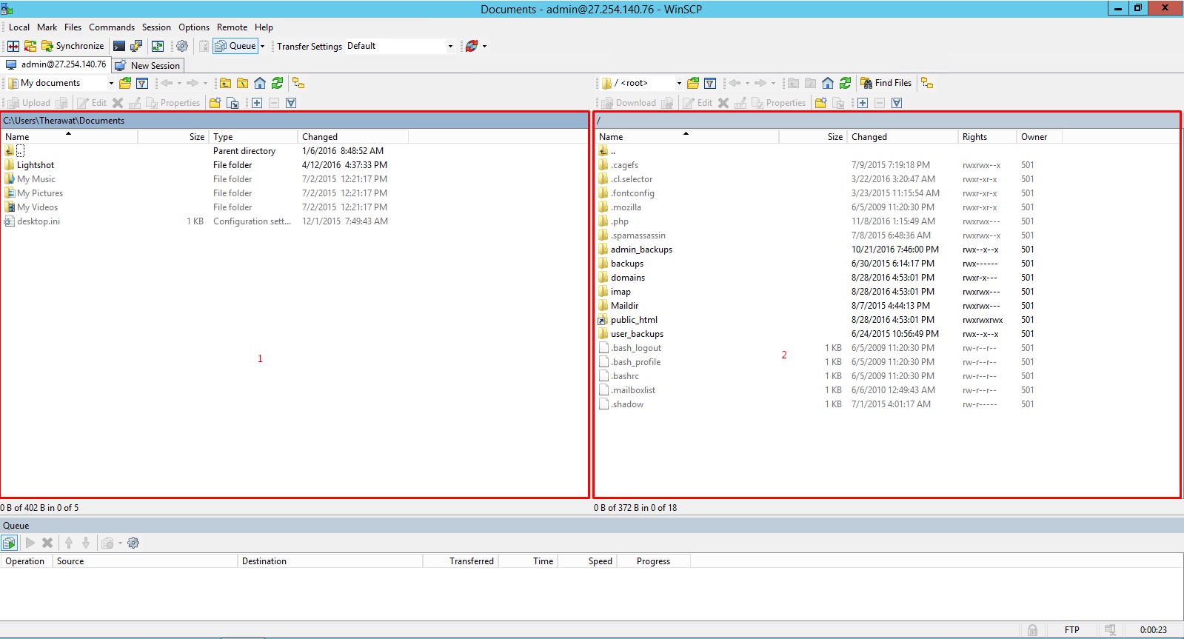Image resolution: width=1184 pixels, height=639 pixels.
Task: Go to remote home directory icon
Action: click(828, 83)
